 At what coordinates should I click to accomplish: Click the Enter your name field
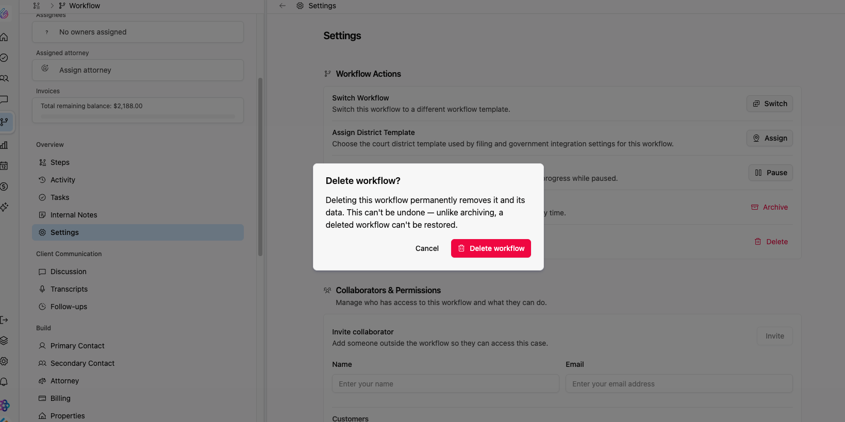[x=445, y=384]
